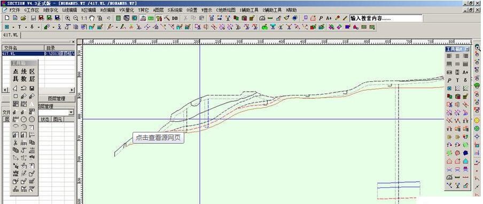Click the 点击查看源网页 link overlay
483x204 pixels.
pos(158,138)
